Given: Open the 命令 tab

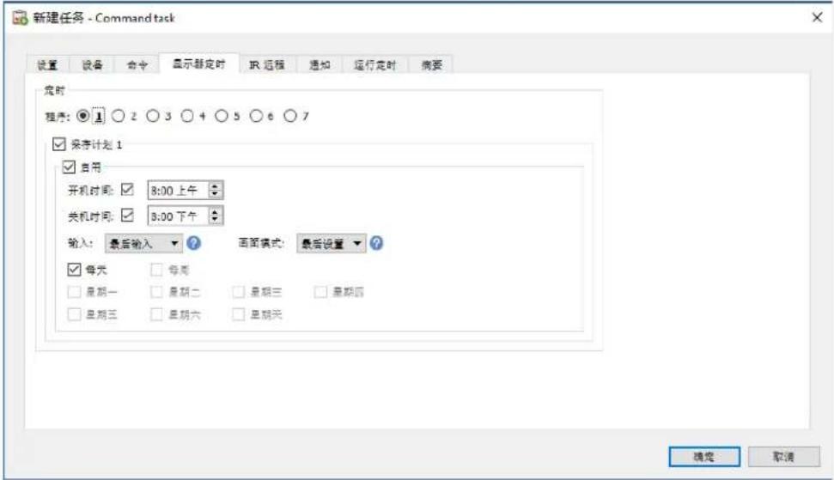Looking at the screenshot, I should click(137, 65).
